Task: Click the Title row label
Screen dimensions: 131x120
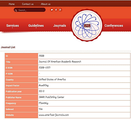Action: (8, 62)
